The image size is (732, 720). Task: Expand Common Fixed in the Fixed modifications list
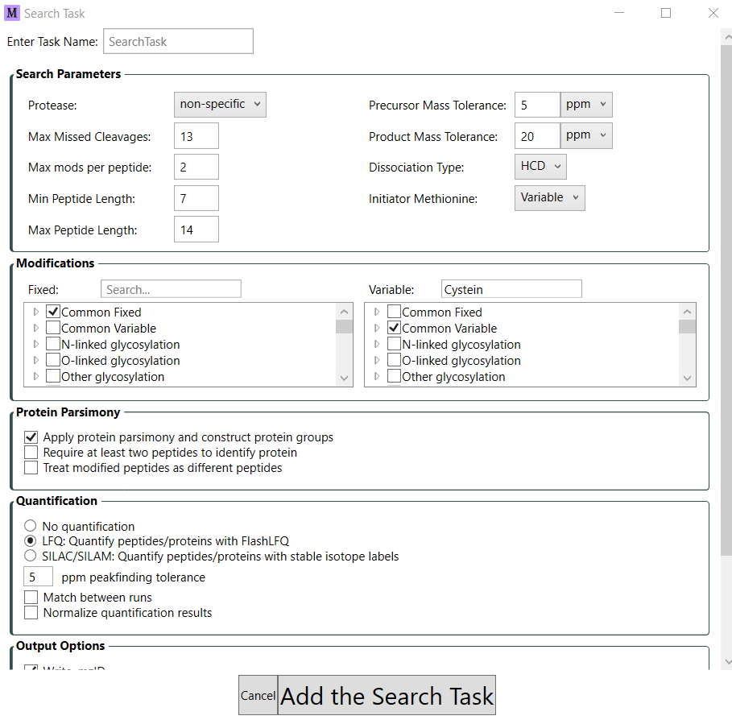(x=35, y=312)
